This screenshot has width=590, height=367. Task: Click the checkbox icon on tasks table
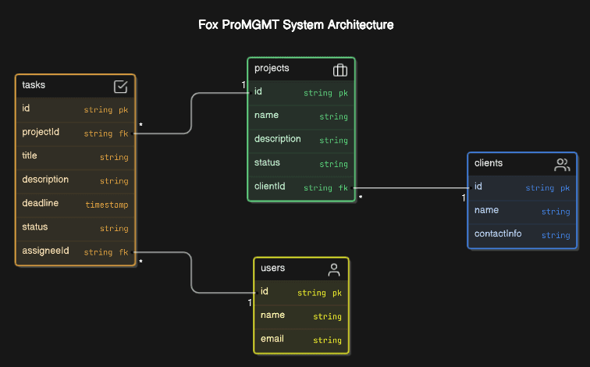pos(121,86)
